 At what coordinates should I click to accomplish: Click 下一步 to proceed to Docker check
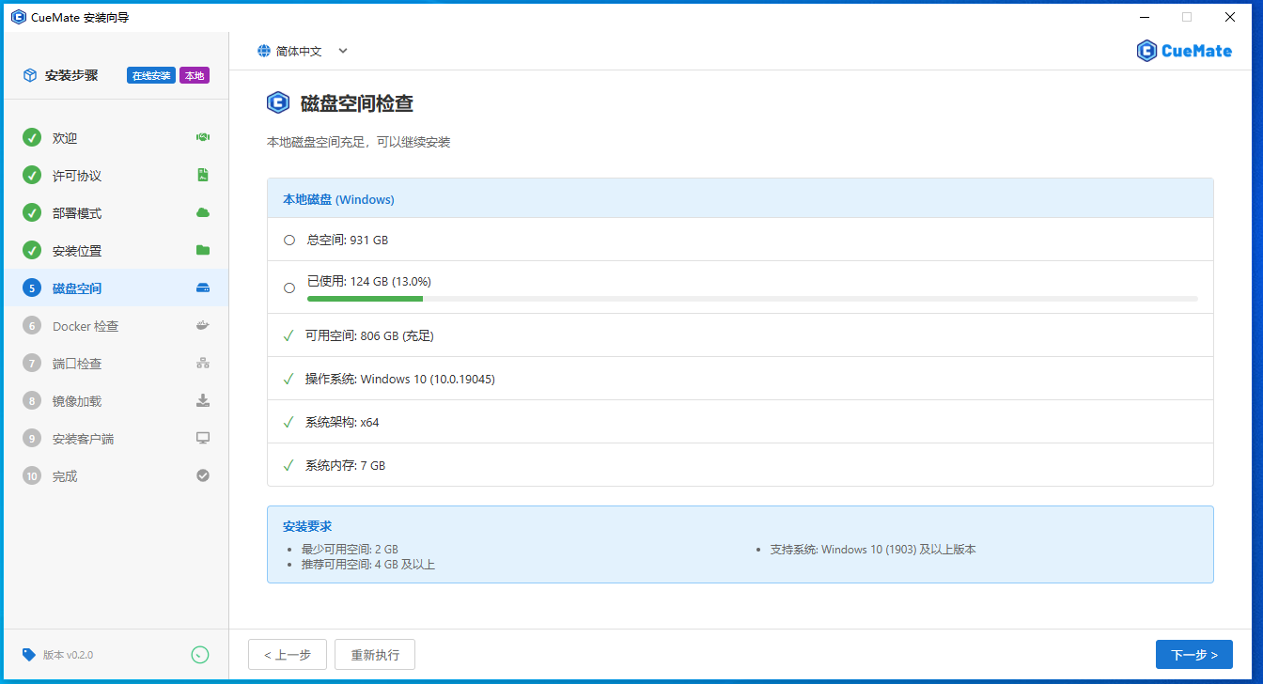1193,654
